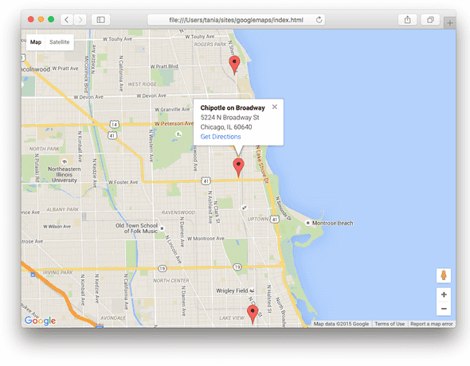
Task: Select the marker below the Chipotle info window
Action: [x=239, y=168]
